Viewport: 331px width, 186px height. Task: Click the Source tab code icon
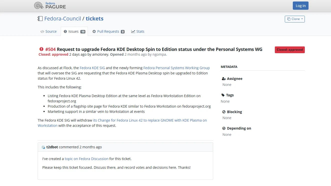pyautogui.click(x=42, y=31)
